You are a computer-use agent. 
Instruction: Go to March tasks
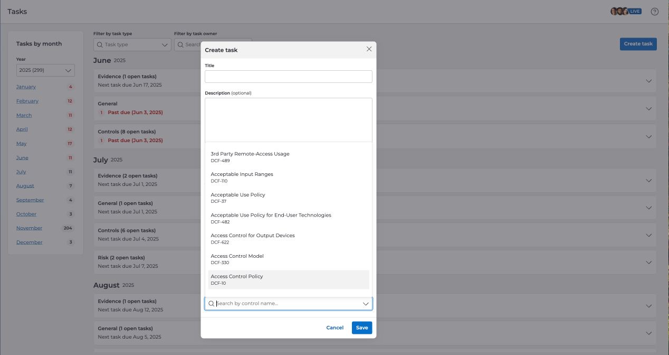pyautogui.click(x=24, y=115)
